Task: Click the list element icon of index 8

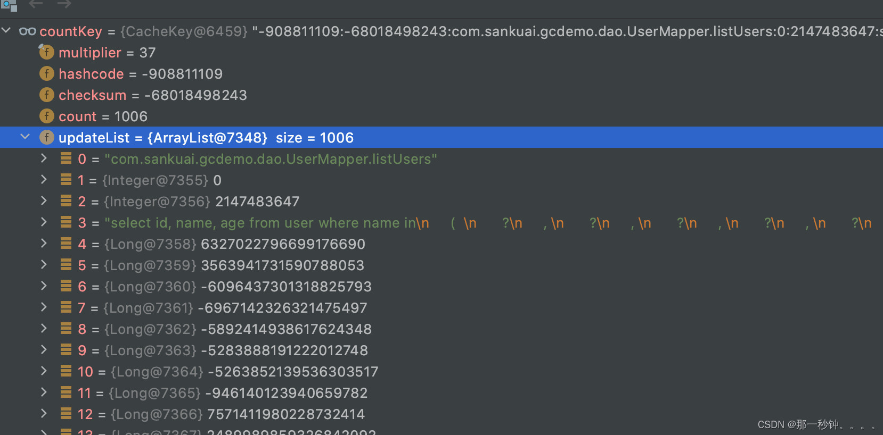Action: 66,329
